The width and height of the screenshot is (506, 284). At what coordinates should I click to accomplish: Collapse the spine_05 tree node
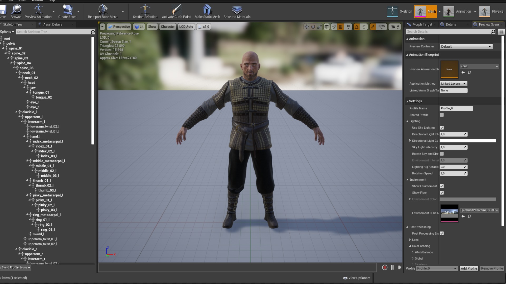click(x=14, y=68)
